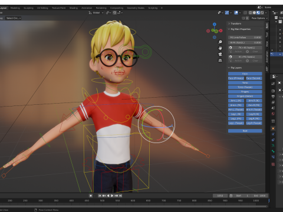Switch to UV Editing workspace tab
The width and height of the screenshot is (283, 212).
[42, 8]
